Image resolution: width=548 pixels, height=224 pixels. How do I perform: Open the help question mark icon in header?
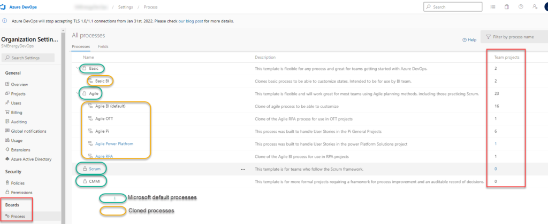click(521, 6)
